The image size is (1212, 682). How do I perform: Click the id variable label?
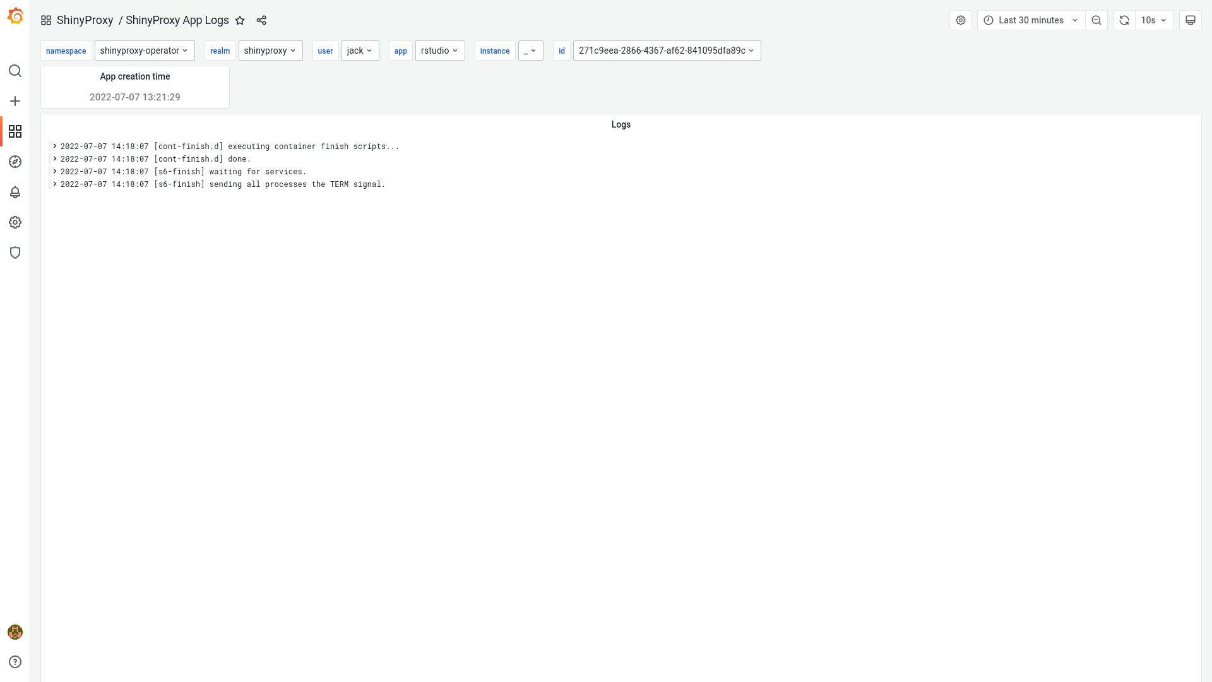click(561, 51)
